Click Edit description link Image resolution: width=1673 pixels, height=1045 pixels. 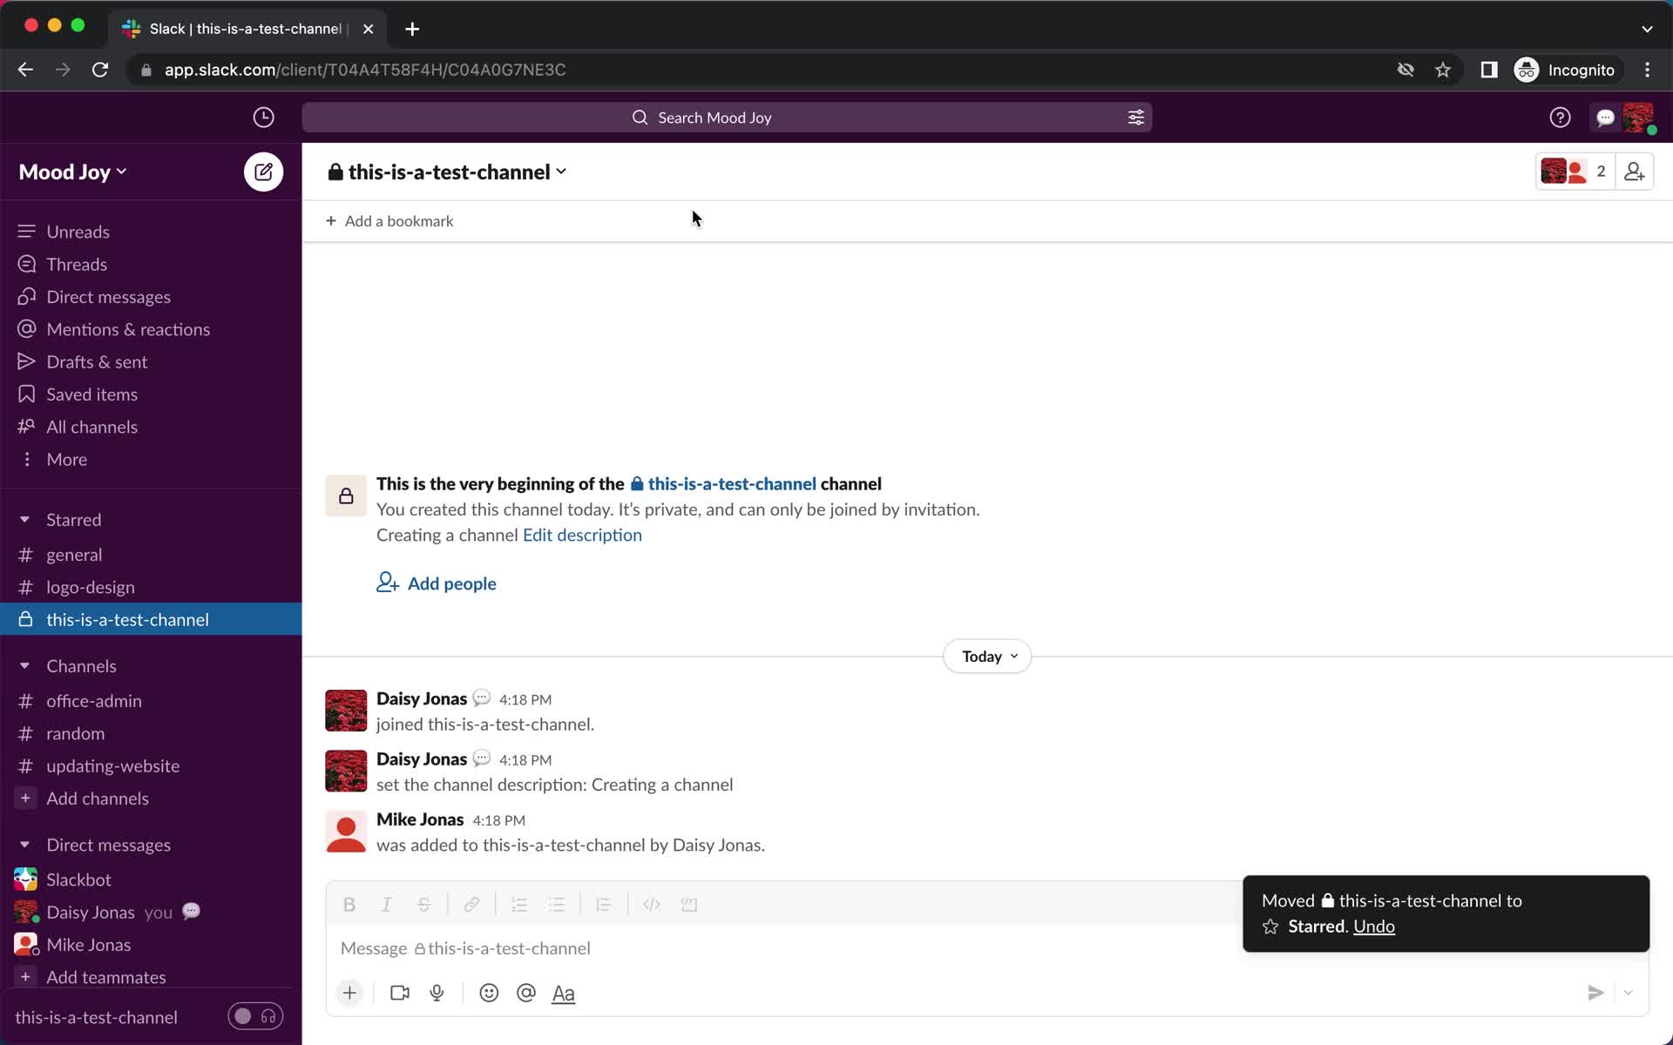click(x=583, y=533)
